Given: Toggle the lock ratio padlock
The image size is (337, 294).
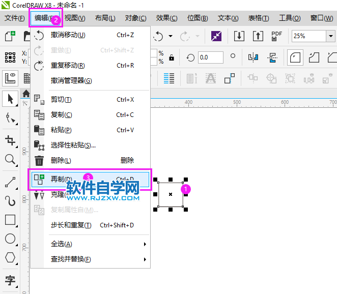Looking at the screenshot, I should 171,57.
